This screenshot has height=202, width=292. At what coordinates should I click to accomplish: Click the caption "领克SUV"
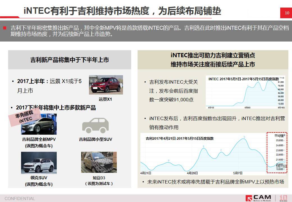(x=39, y=178)
